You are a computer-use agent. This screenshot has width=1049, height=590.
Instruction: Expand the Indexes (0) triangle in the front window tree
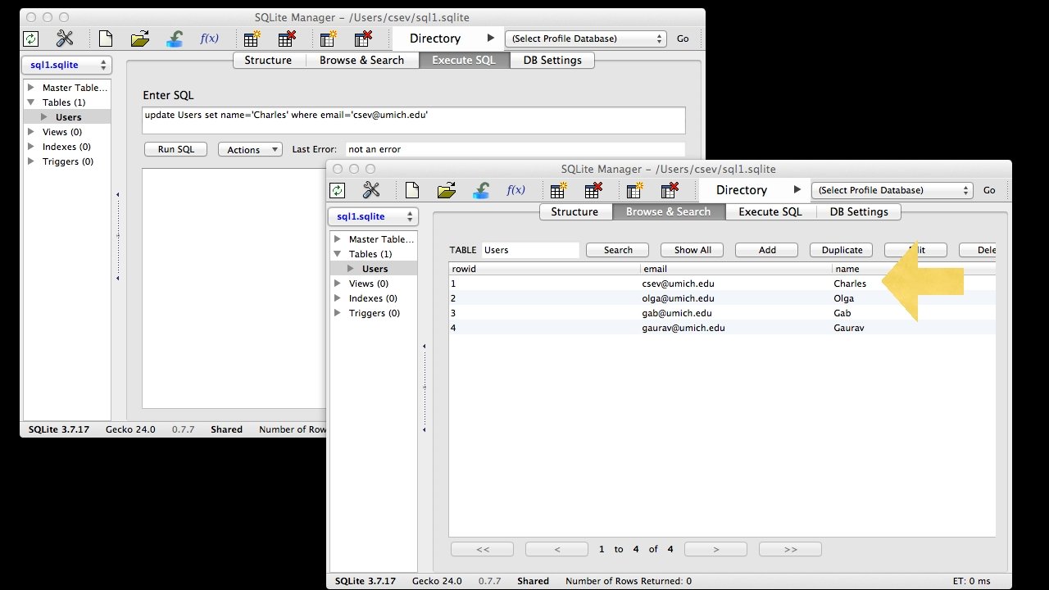coord(338,298)
